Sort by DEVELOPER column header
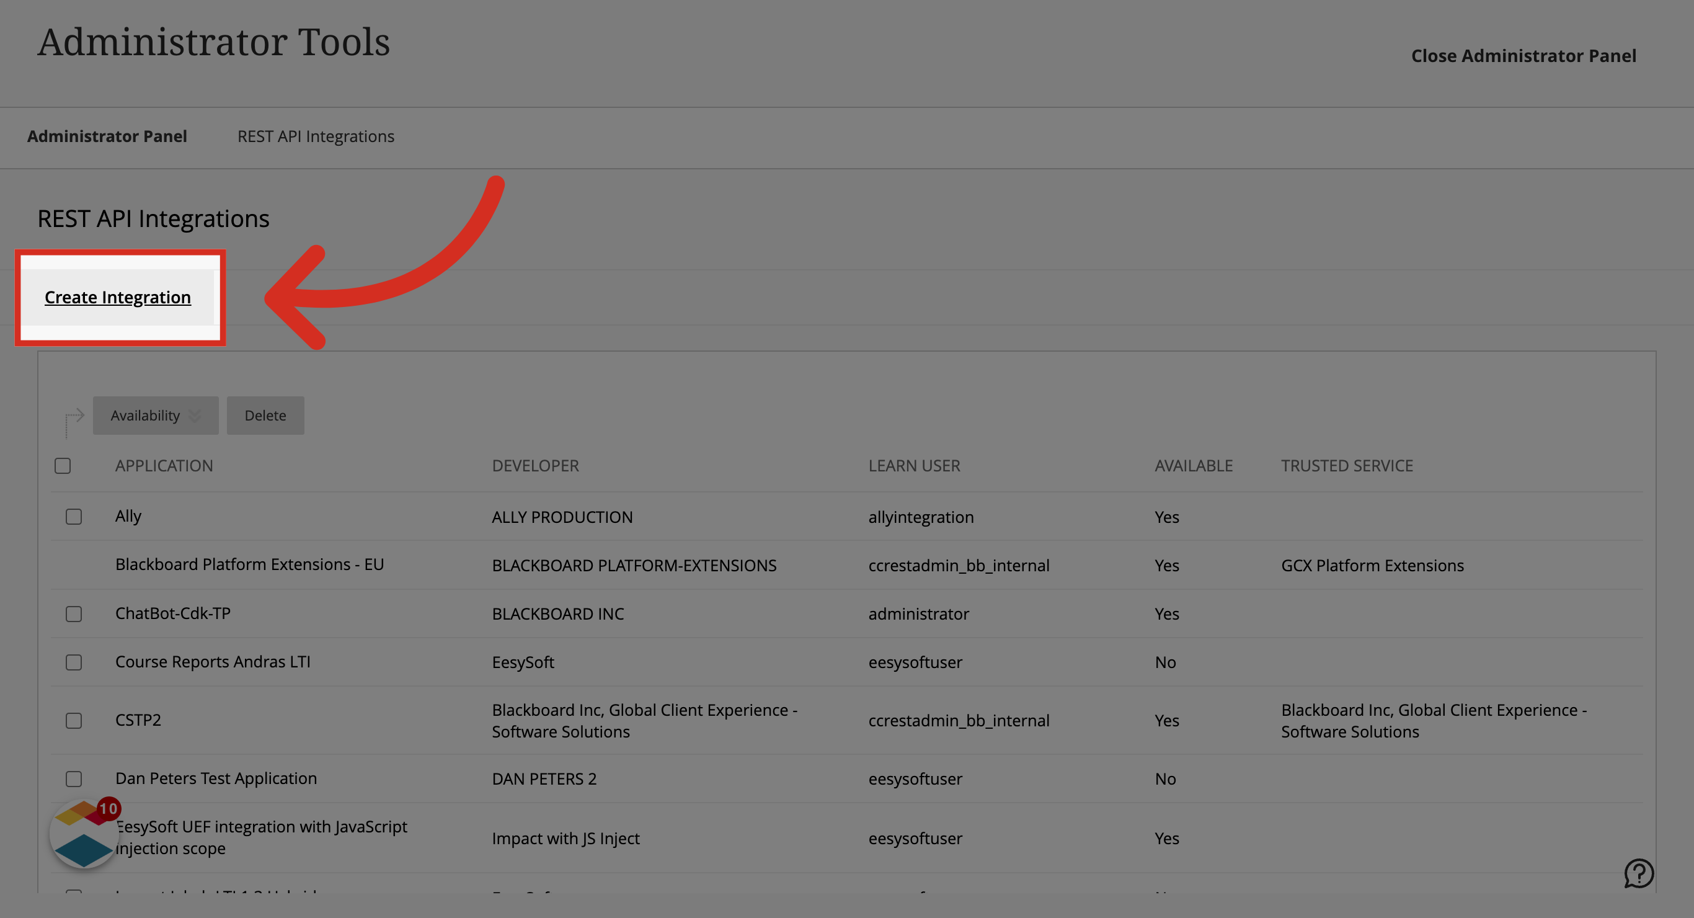Screen dimensions: 1694x918 (x=535, y=466)
